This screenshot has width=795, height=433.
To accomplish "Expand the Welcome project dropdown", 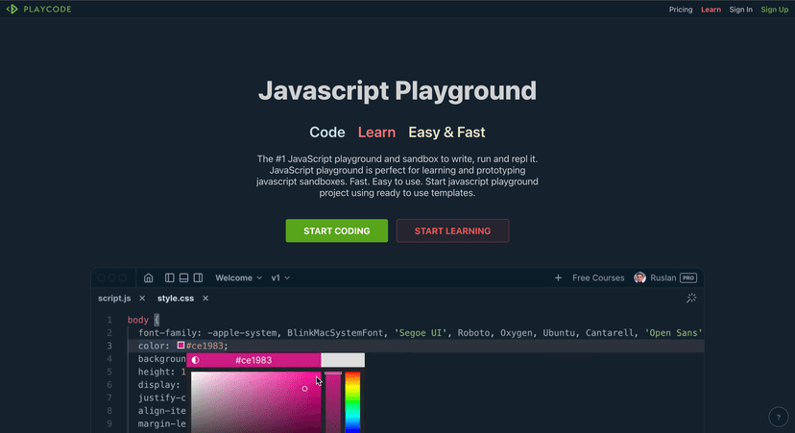I will [x=238, y=277].
